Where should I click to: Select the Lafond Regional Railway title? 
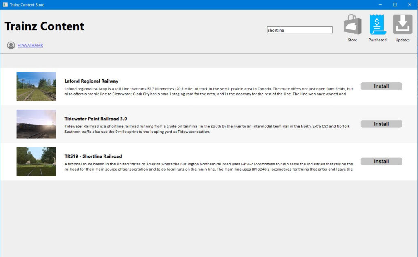(91, 81)
